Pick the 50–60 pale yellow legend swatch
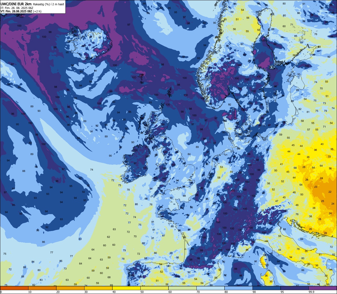 click(x=154, y=288)
